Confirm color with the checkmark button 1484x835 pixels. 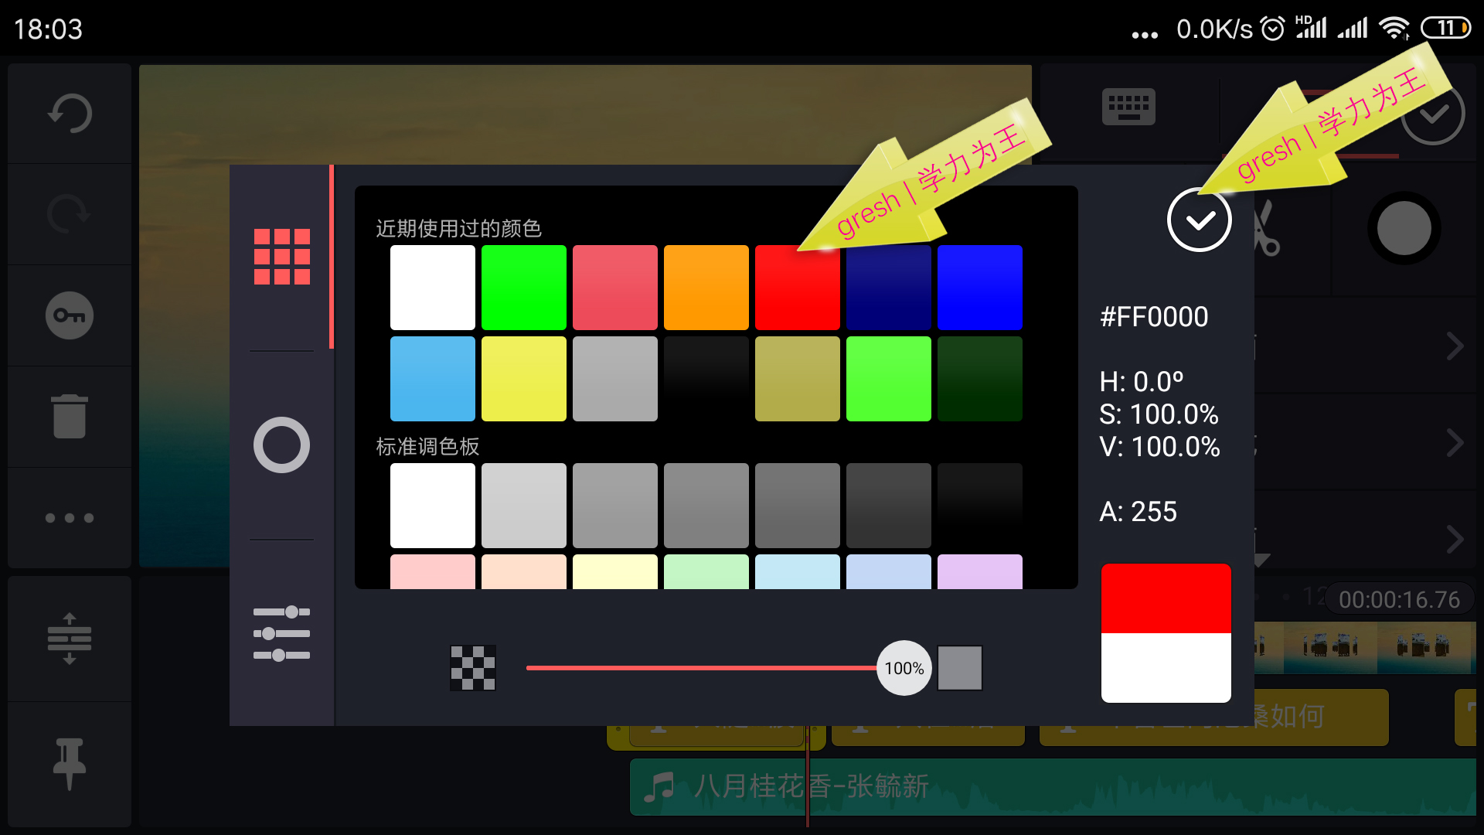coord(1199,220)
